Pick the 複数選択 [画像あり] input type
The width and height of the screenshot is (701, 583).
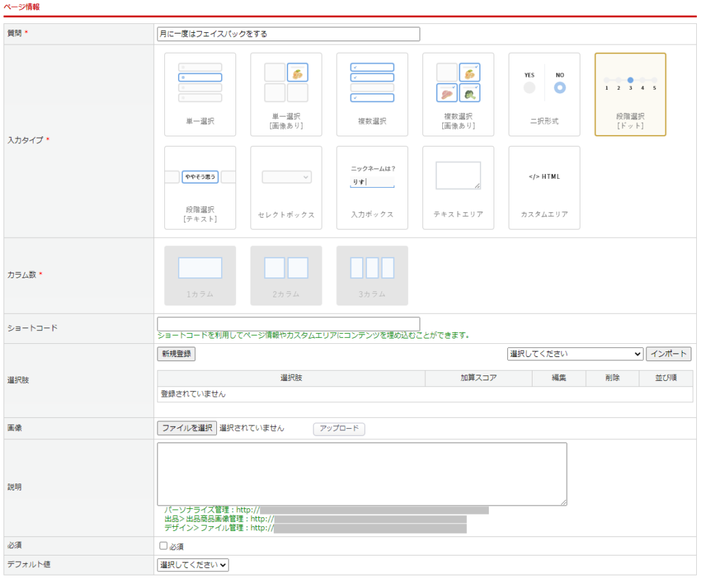[x=458, y=95]
